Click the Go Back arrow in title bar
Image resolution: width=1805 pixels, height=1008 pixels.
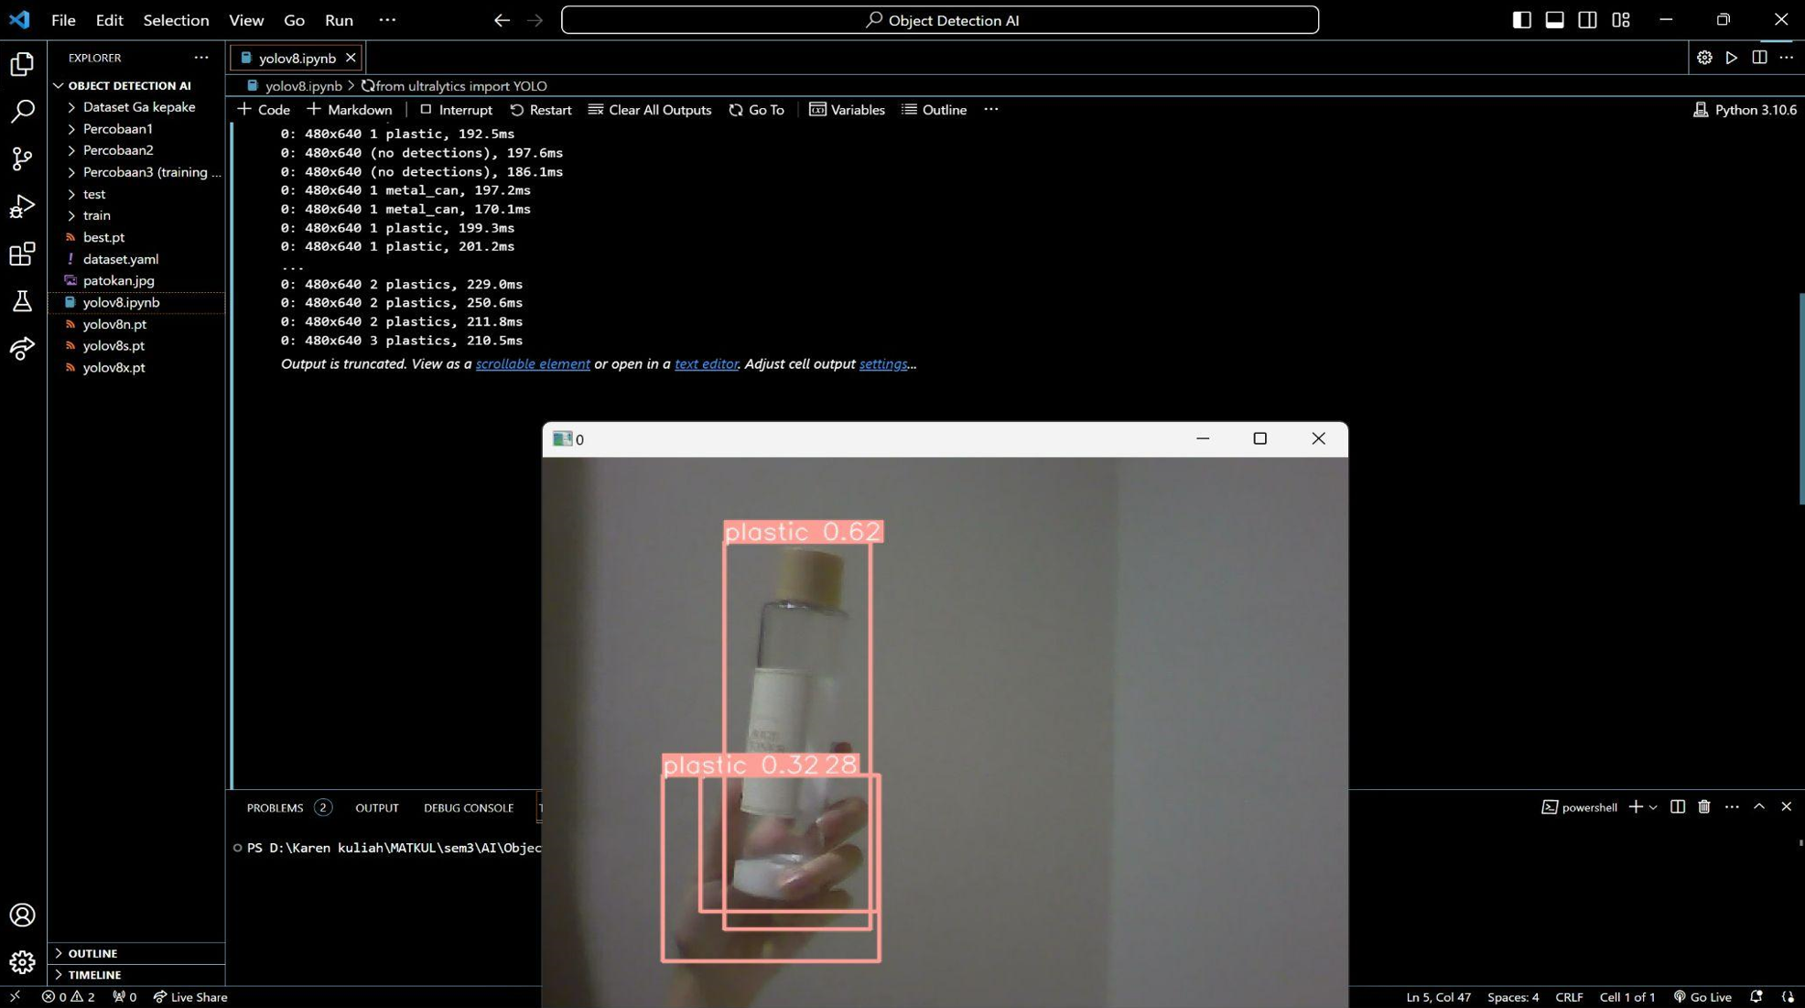tap(502, 19)
